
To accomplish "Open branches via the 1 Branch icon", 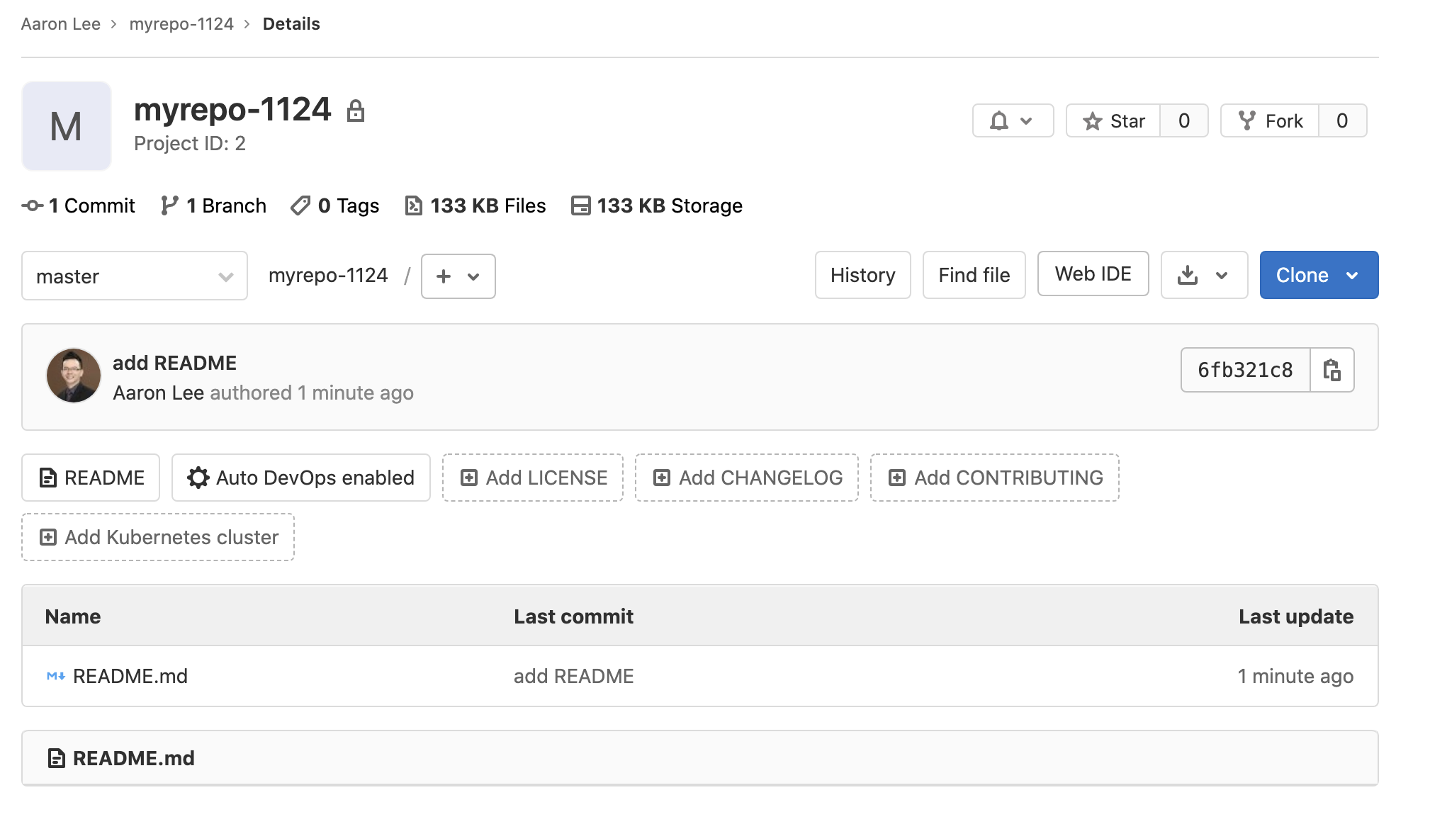I will pos(169,205).
